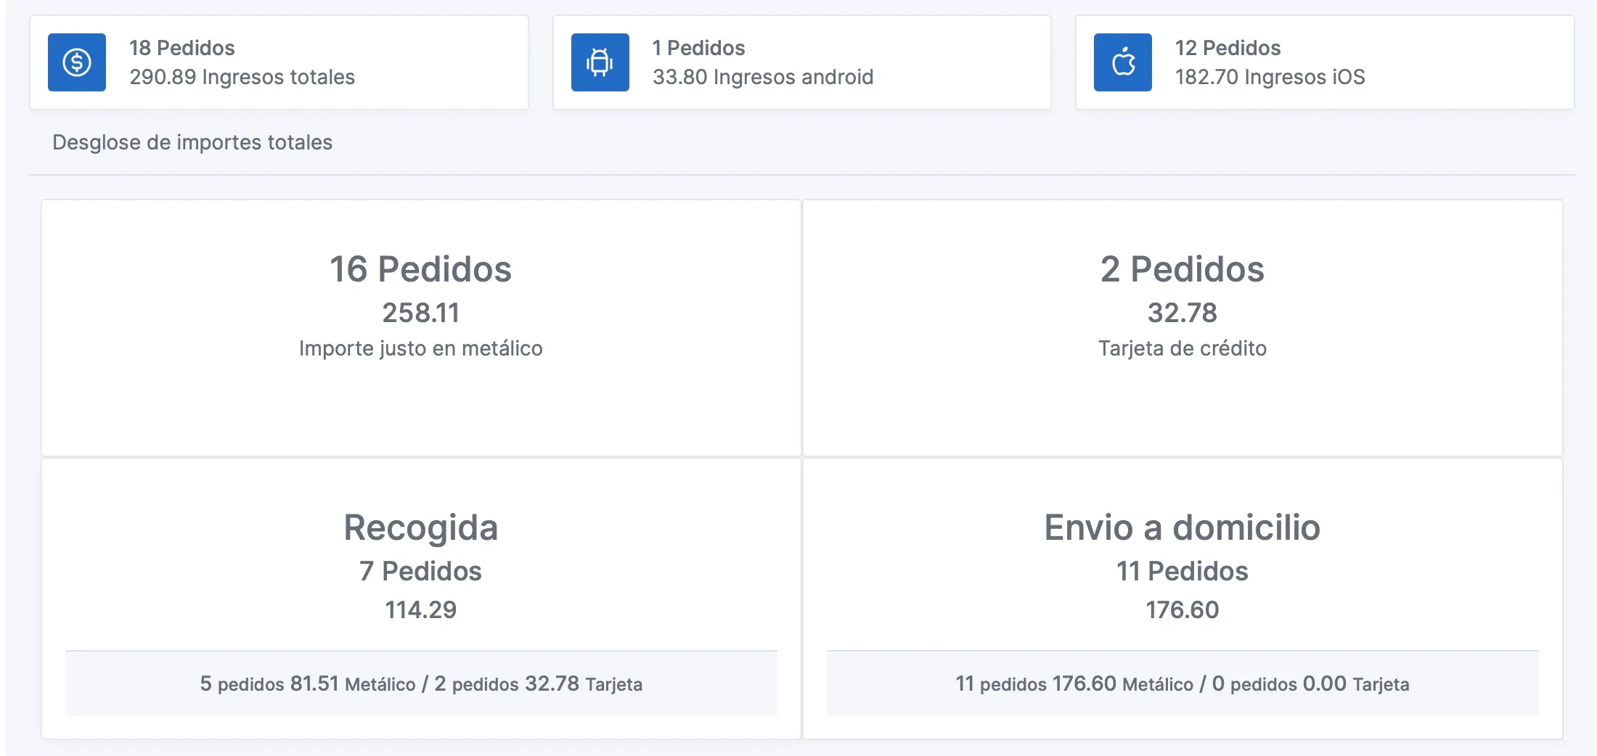1597x756 pixels.
Task: Click the 114.29 pickup total
Action: coord(421,609)
